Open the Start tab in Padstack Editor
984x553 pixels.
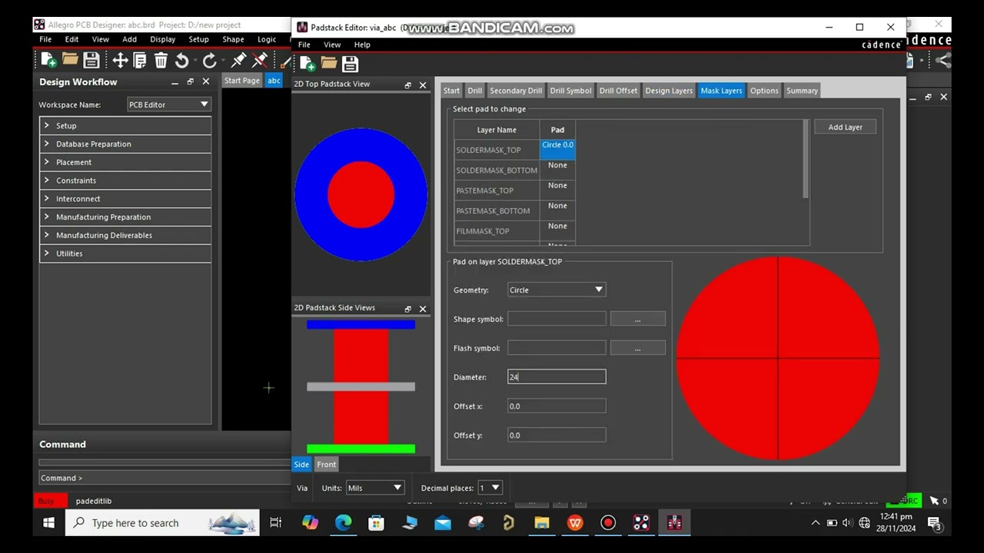coord(451,91)
